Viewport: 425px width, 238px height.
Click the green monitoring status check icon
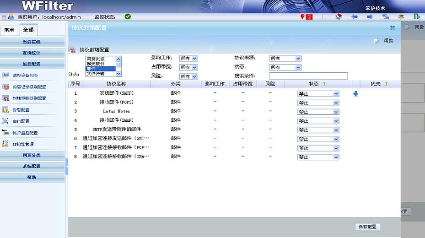pos(128,17)
